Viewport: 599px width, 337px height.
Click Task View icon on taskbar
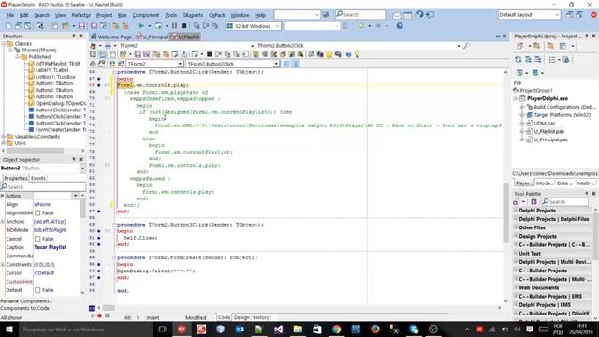tap(162, 330)
